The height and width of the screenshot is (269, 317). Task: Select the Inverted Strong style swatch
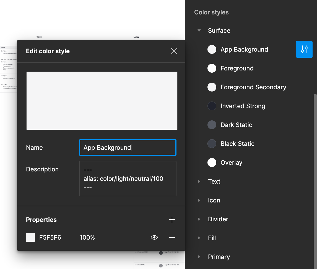coord(212,106)
